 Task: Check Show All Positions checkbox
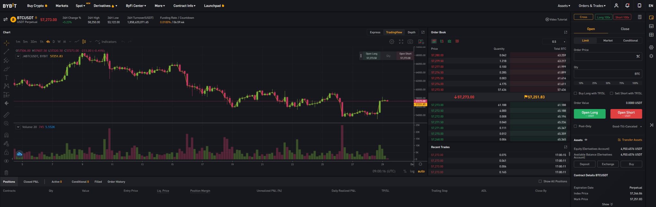coord(540,181)
